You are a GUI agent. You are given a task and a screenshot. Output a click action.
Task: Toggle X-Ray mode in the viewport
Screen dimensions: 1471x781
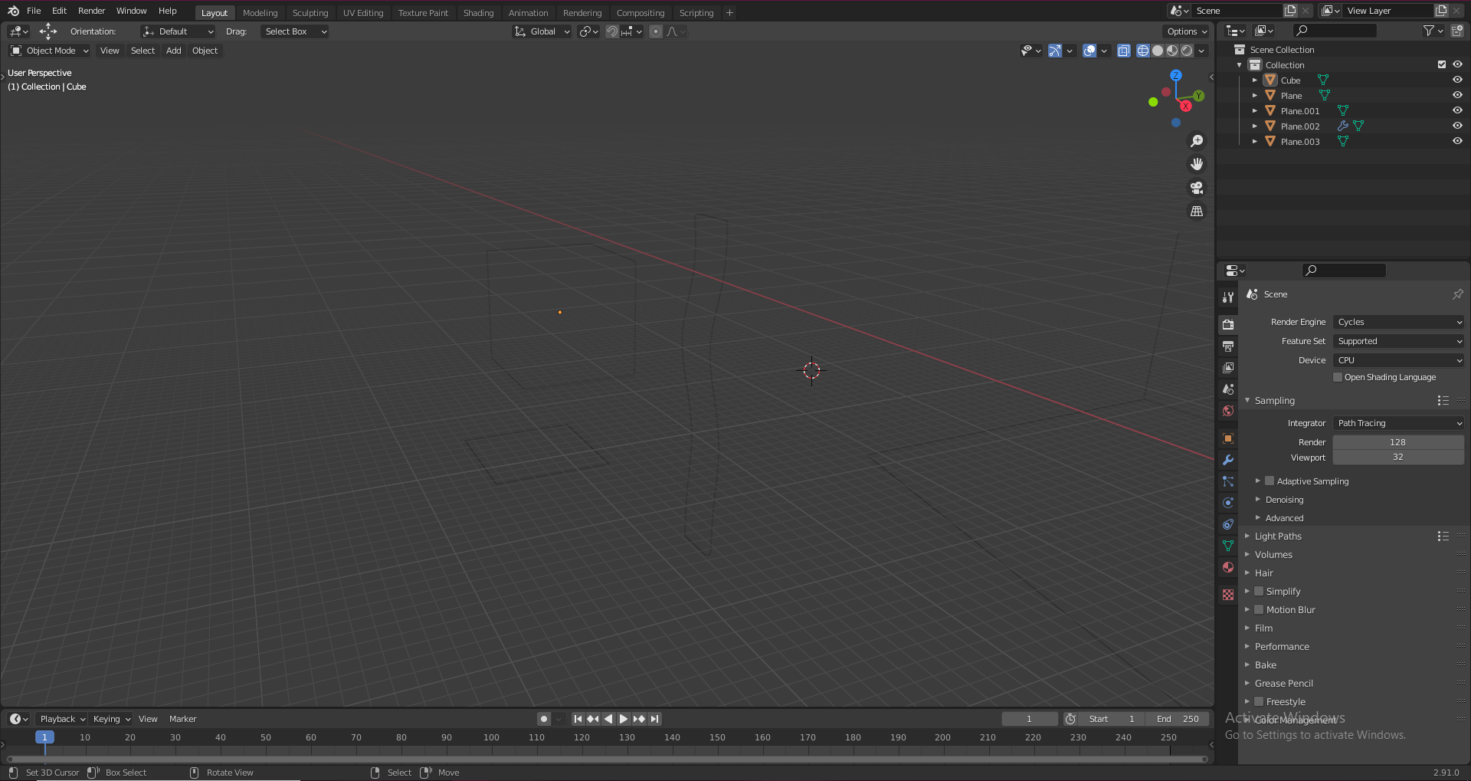[1124, 51]
